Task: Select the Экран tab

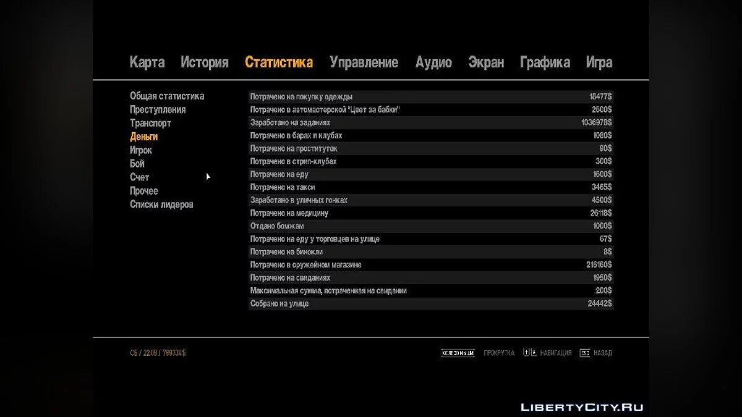Action: [486, 62]
